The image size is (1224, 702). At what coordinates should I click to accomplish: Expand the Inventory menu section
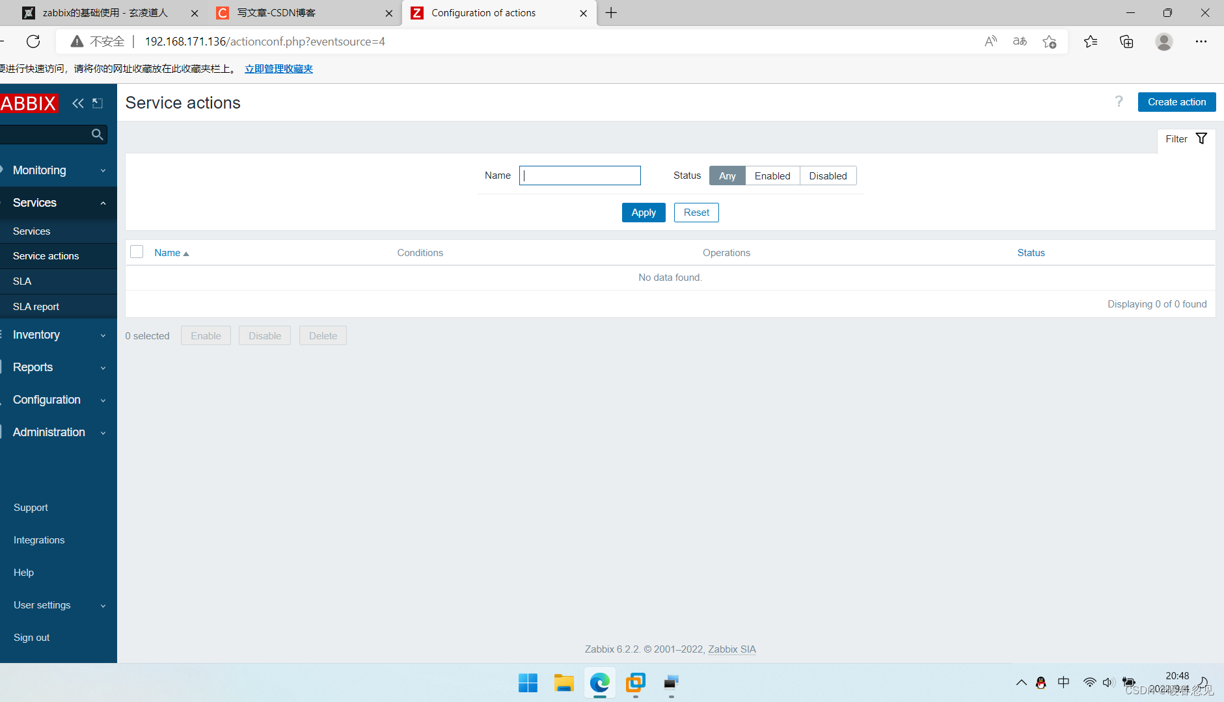[x=59, y=335]
